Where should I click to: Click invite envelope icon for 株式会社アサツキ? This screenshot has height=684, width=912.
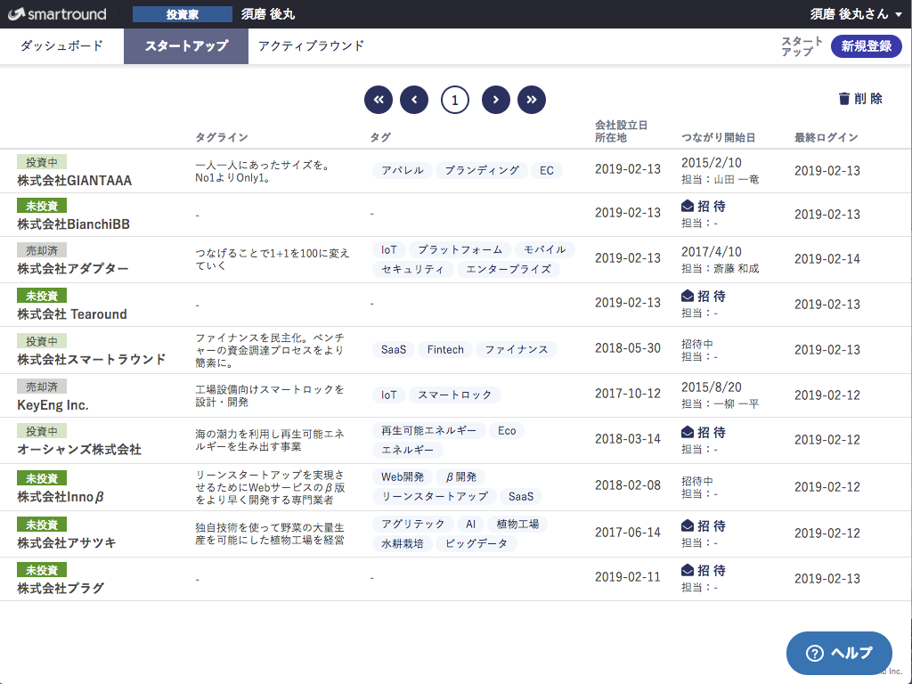point(688,525)
